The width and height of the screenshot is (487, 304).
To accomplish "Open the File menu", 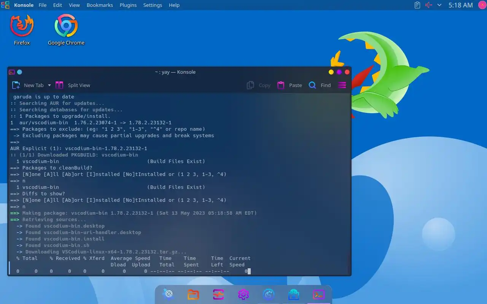I will pyautogui.click(x=43, y=5).
